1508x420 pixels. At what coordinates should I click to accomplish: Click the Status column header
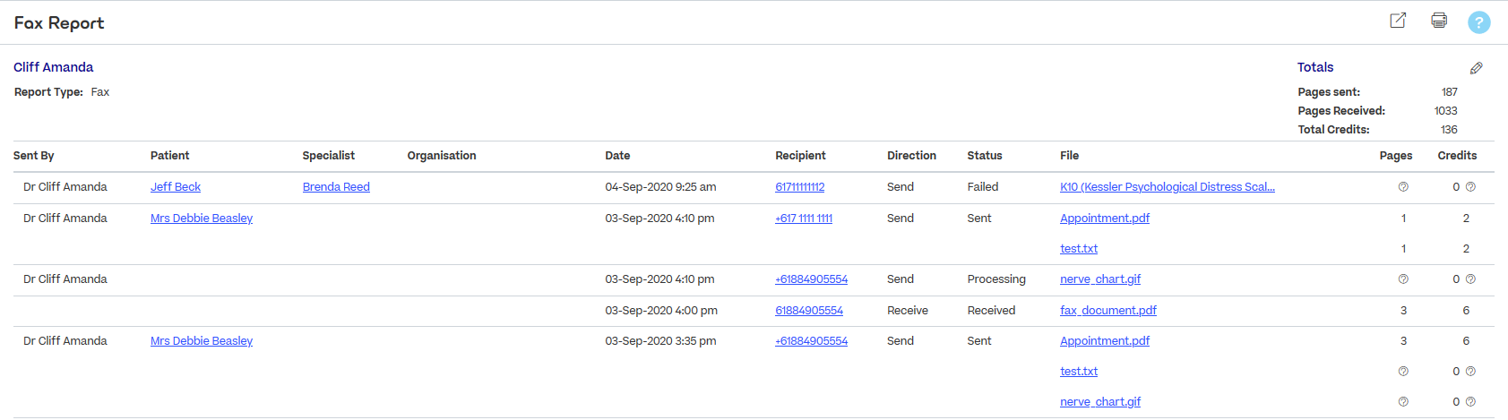984,156
